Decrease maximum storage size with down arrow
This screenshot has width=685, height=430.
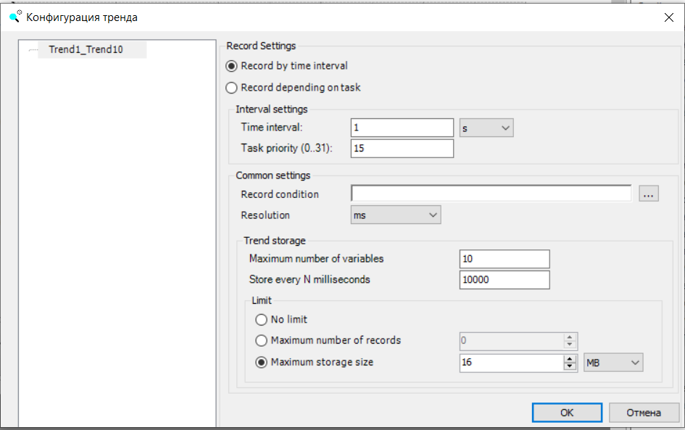[x=570, y=366]
